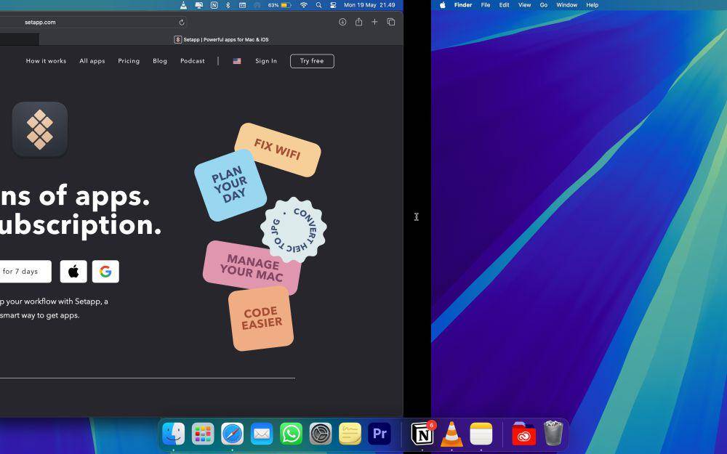
Task: Launch Stickies from the Dock
Action: 350,434
